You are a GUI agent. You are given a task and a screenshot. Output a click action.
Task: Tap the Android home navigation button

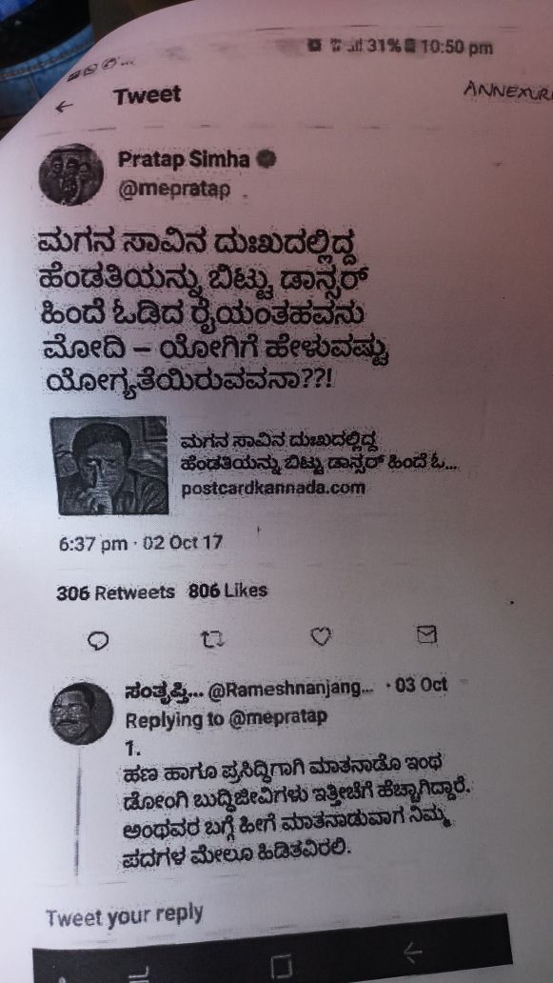pos(283,966)
